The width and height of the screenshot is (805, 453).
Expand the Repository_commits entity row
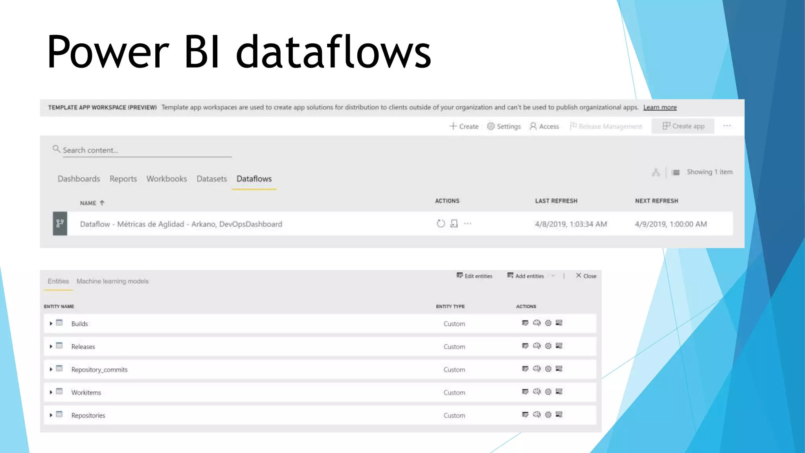[x=51, y=369]
